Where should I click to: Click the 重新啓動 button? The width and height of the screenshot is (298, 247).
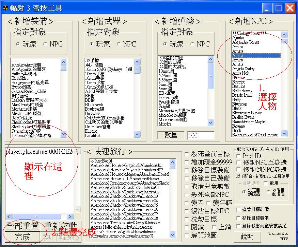tap(61, 226)
